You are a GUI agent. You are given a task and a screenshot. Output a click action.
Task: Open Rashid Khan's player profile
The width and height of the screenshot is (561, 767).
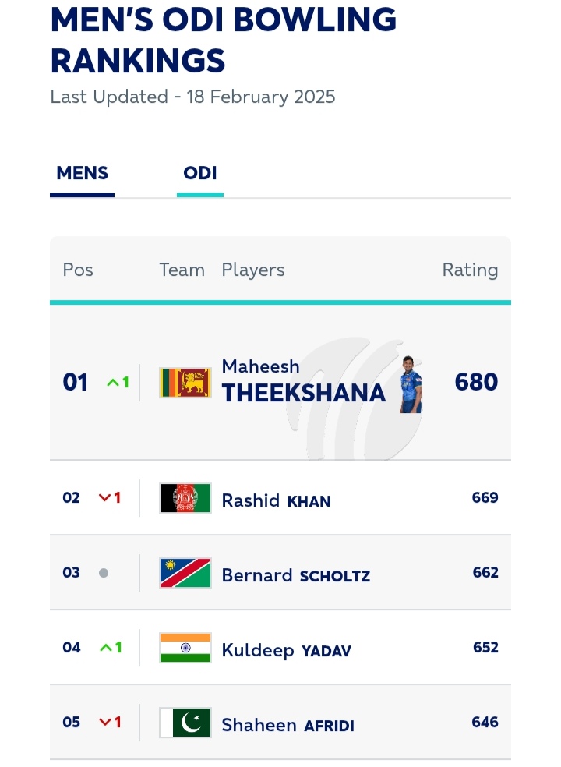point(276,500)
